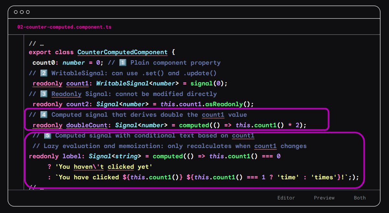Image resolution: width=389 pixels, height=213 pixels.
Task: Click the underlined count1 in comment 4
Action: tap(213, 114)
